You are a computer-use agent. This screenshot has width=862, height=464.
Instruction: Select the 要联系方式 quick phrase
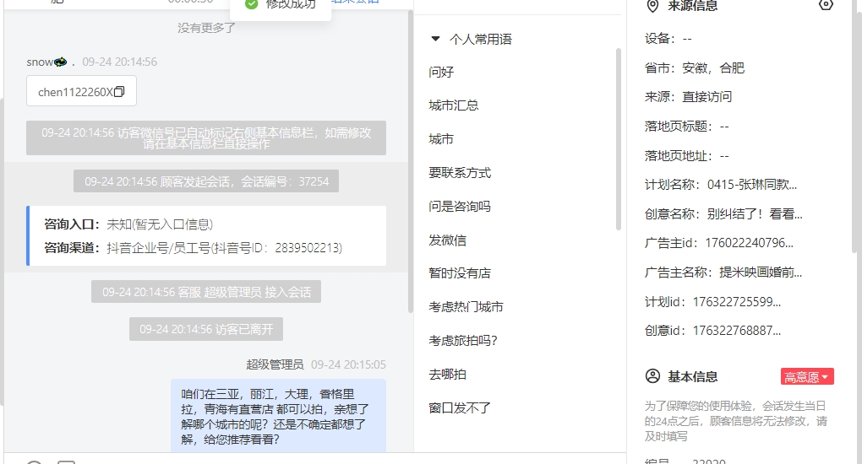tap(460, 172)
